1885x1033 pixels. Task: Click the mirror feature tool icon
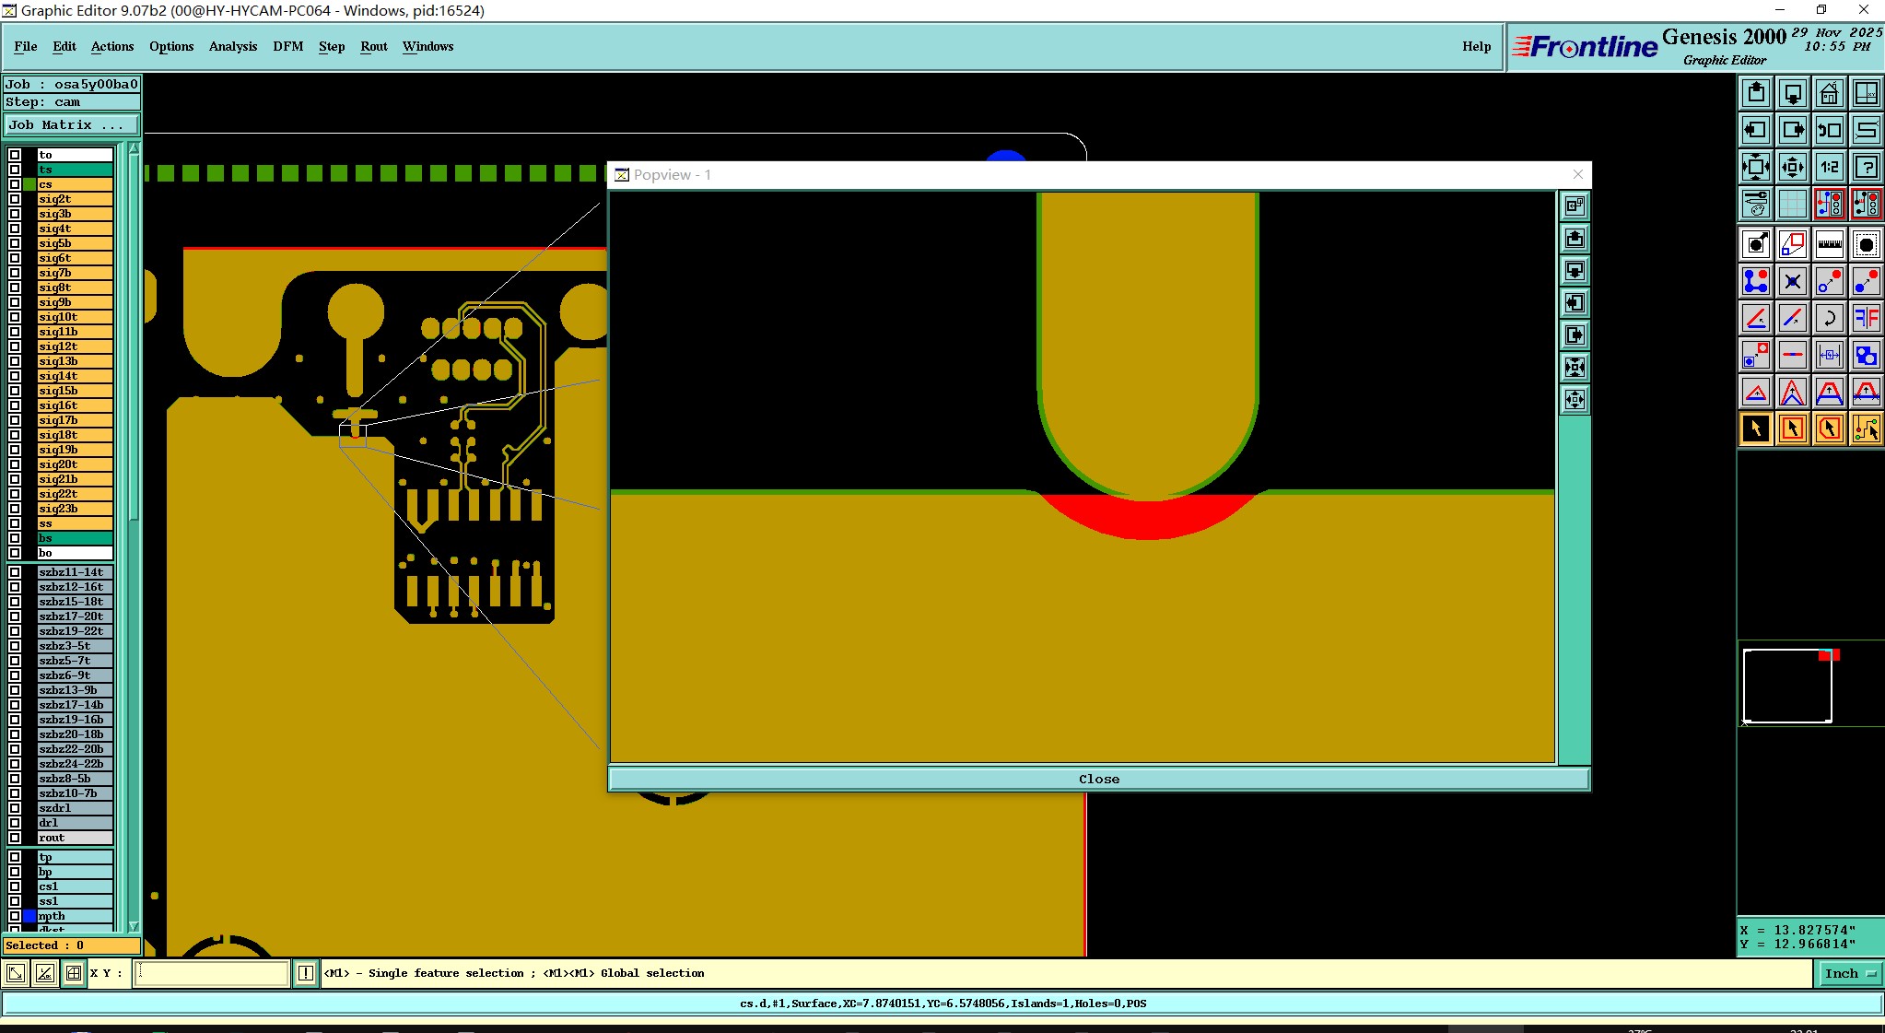[1866, 318]
